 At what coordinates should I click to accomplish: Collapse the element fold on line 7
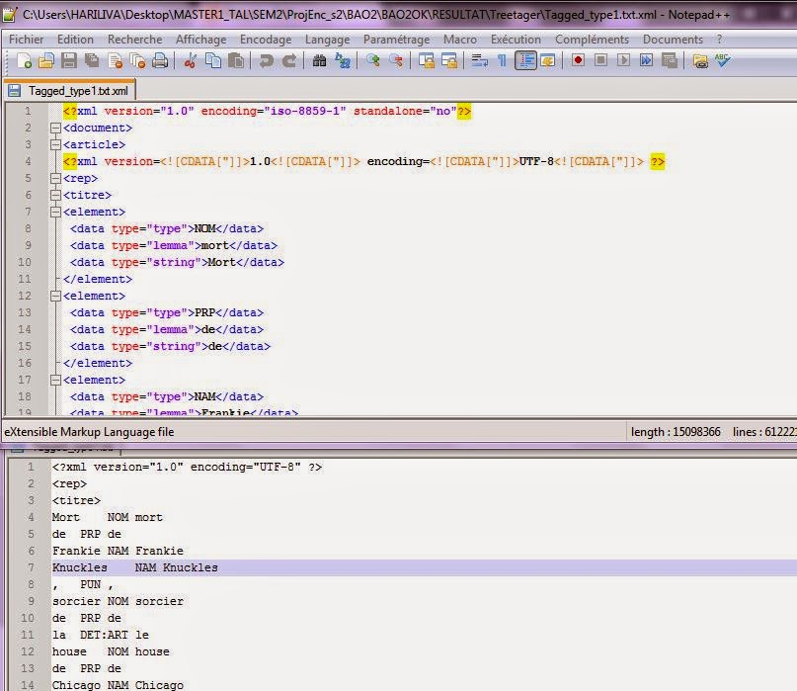56,212
